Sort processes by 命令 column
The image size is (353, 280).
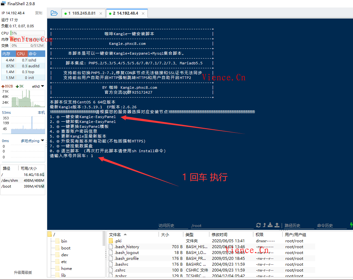tap(36, 54)
